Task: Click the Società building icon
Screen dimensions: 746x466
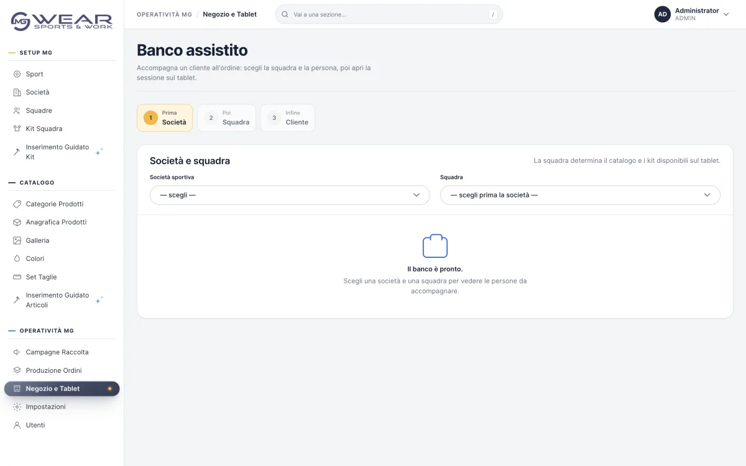Action: (17, 92)
